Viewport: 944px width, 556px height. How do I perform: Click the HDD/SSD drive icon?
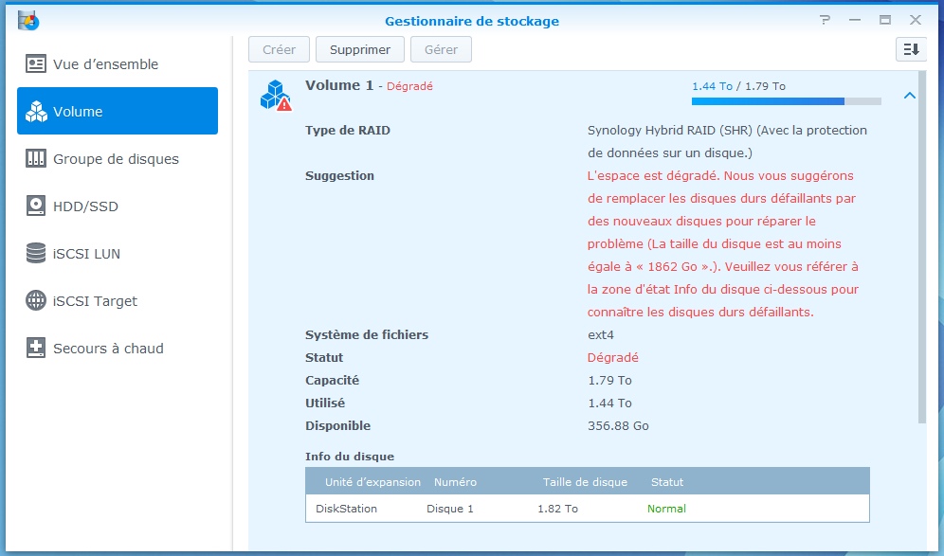(35, 206)
